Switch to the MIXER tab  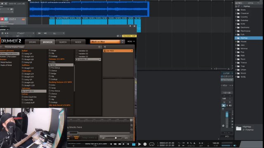click(78, 42)
